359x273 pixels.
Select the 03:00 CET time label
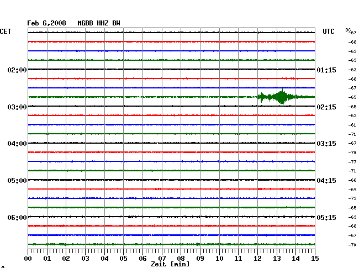(17, 107)
